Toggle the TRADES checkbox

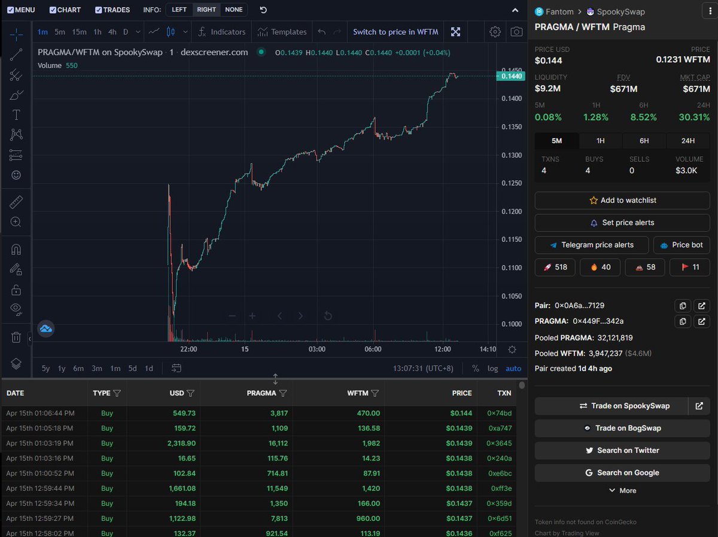pyautogui.click(x=99, y=10)
